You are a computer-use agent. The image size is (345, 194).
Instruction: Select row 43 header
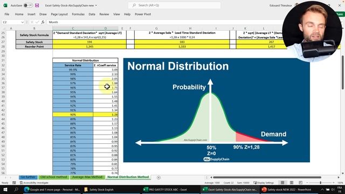[x=3, y=115]
